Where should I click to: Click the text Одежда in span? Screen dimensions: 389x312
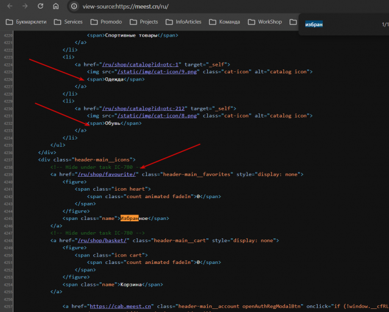click(x=114, y=79)
